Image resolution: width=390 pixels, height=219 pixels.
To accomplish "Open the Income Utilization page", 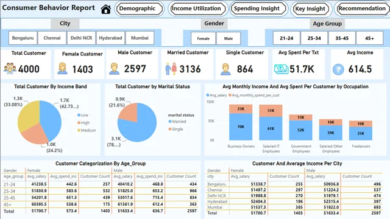I will coord(197,9).
